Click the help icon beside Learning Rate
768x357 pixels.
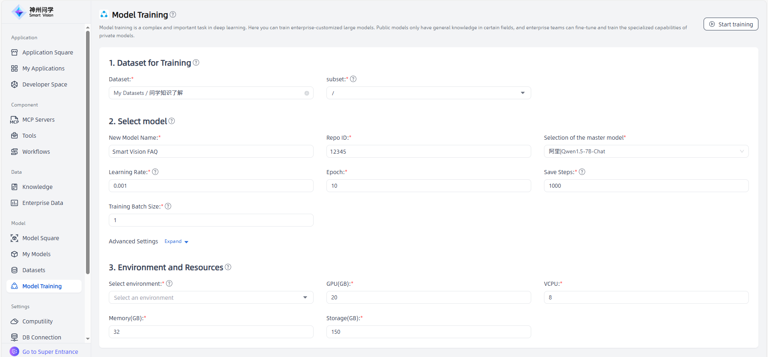point(155,172)
